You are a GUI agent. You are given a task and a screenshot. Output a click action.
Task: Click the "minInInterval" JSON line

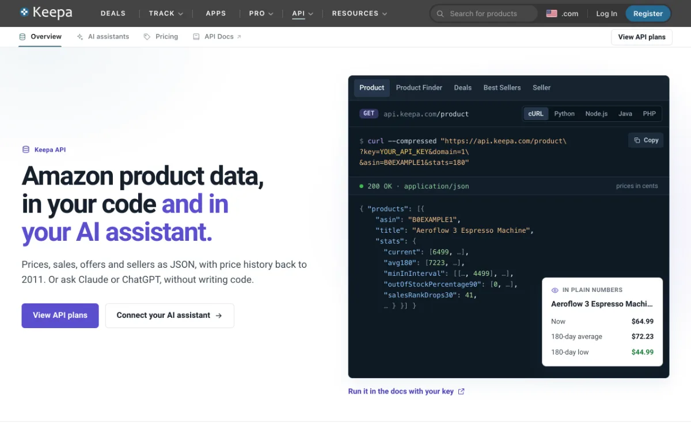tap(449, 274)
